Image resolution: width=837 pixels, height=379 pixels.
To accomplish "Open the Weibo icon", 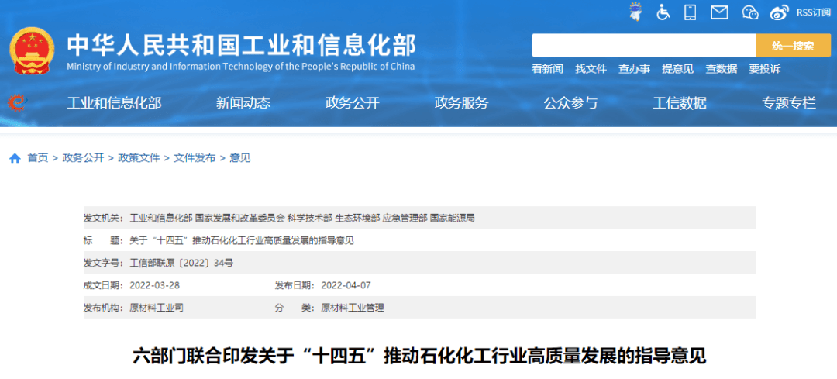I will 779,12.
